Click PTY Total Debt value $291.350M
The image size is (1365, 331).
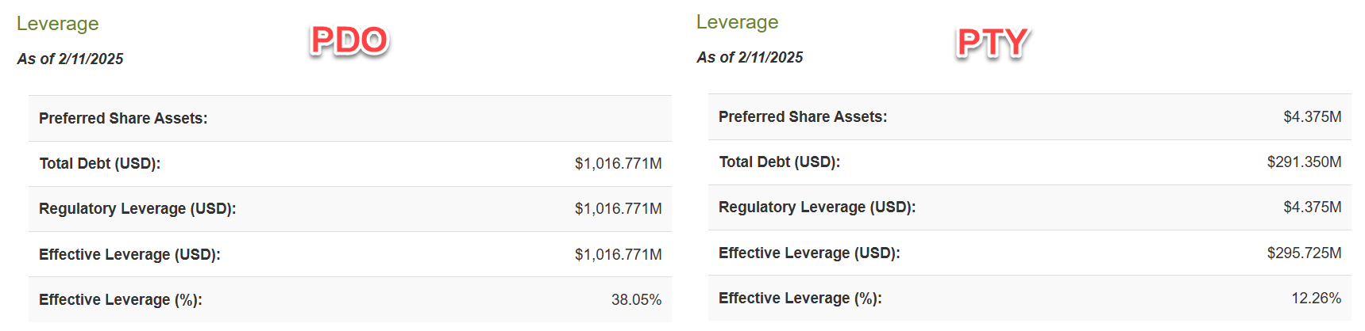click(x=1304, y=162)
